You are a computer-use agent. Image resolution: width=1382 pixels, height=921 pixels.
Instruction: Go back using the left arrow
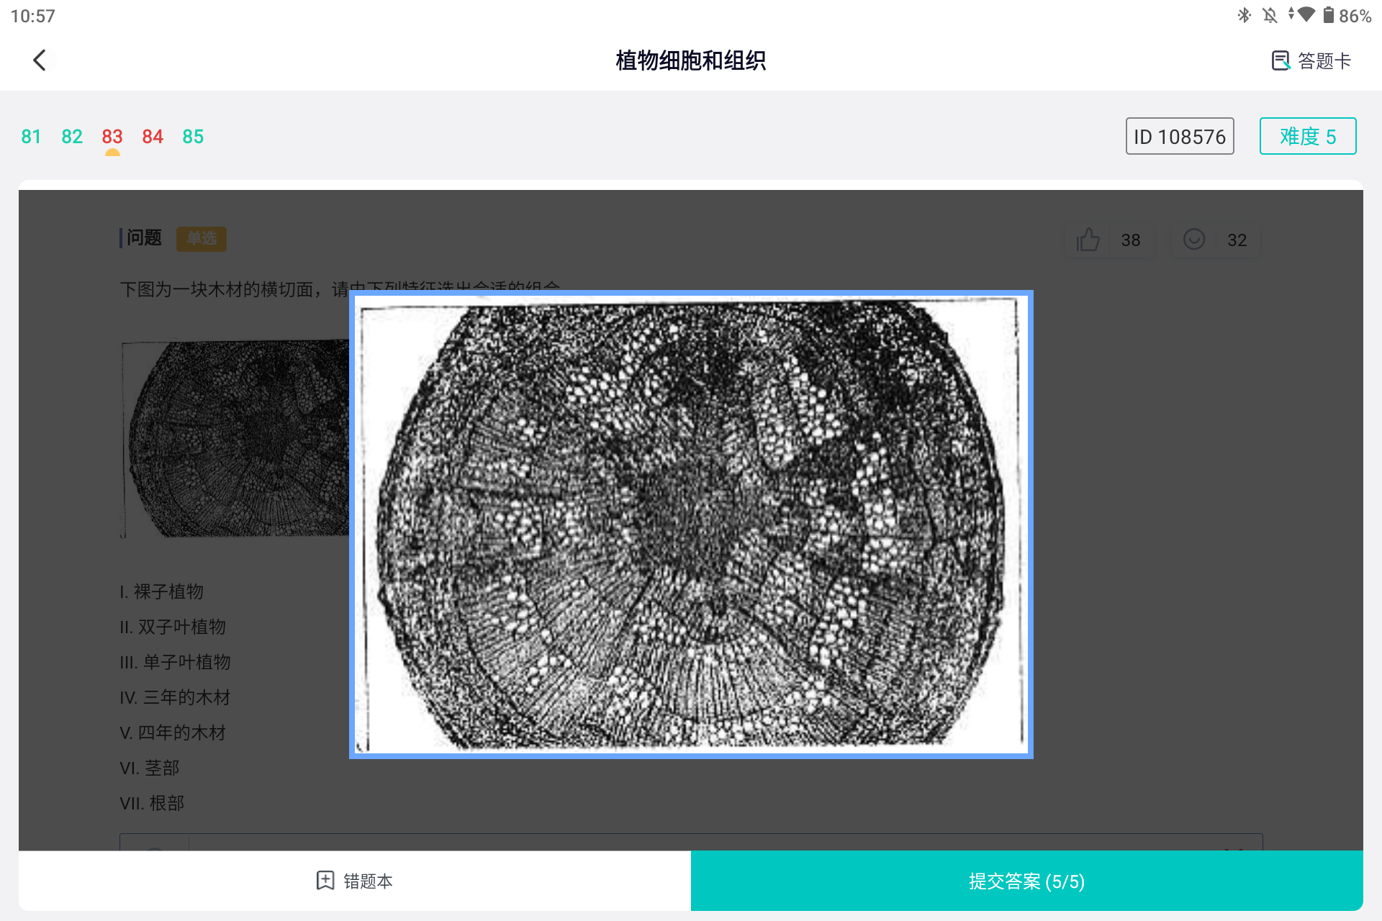tap(40, 60)
